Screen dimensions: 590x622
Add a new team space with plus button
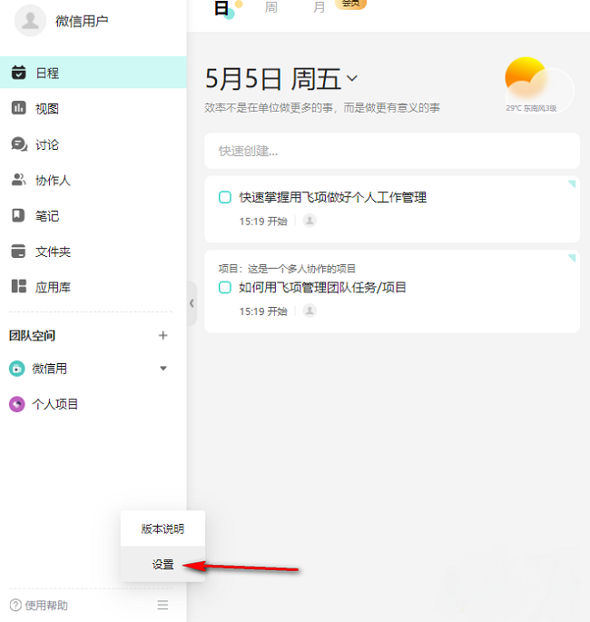click(x=163, y=335)
